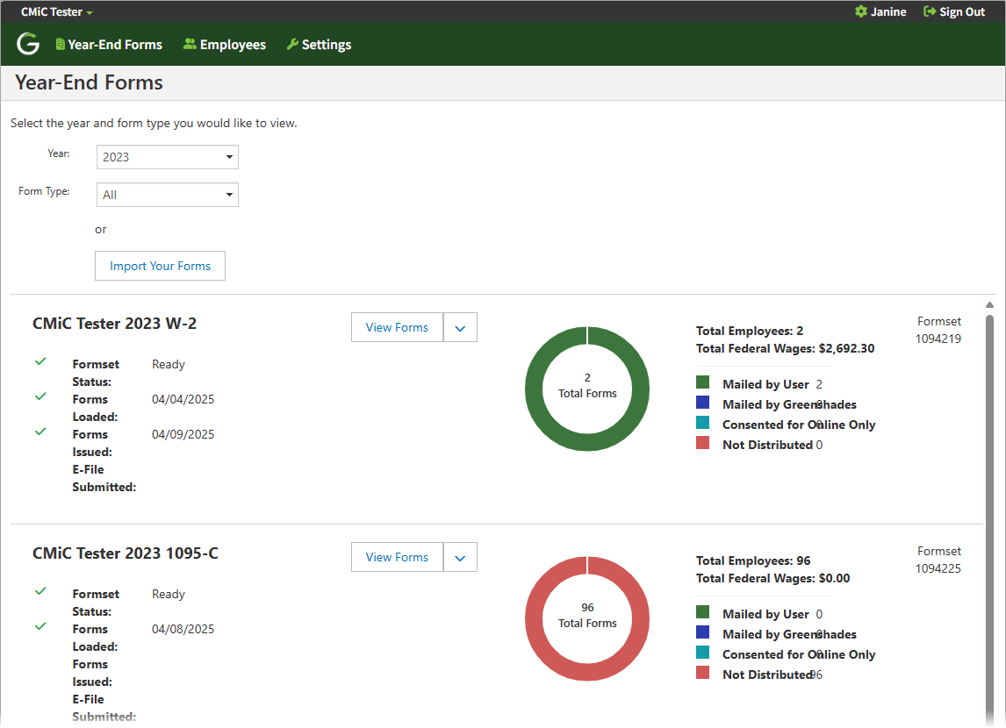Click the W-2 teal Consented for Online Only swatch

click(702, 423)
